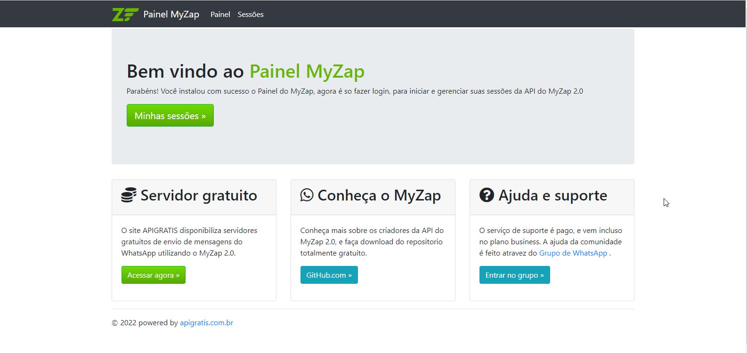This screenshot has height=353, width=747.
Task: Click the text about criadores da API
Action: click(372, 242)
